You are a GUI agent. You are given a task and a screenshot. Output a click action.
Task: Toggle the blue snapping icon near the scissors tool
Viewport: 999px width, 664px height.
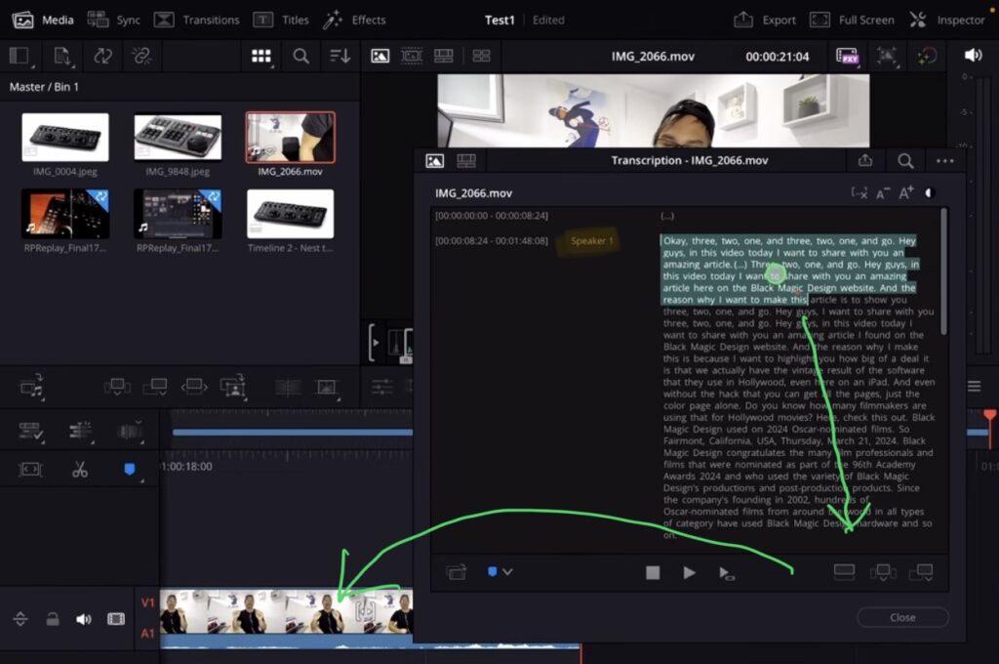pos(129,469)
